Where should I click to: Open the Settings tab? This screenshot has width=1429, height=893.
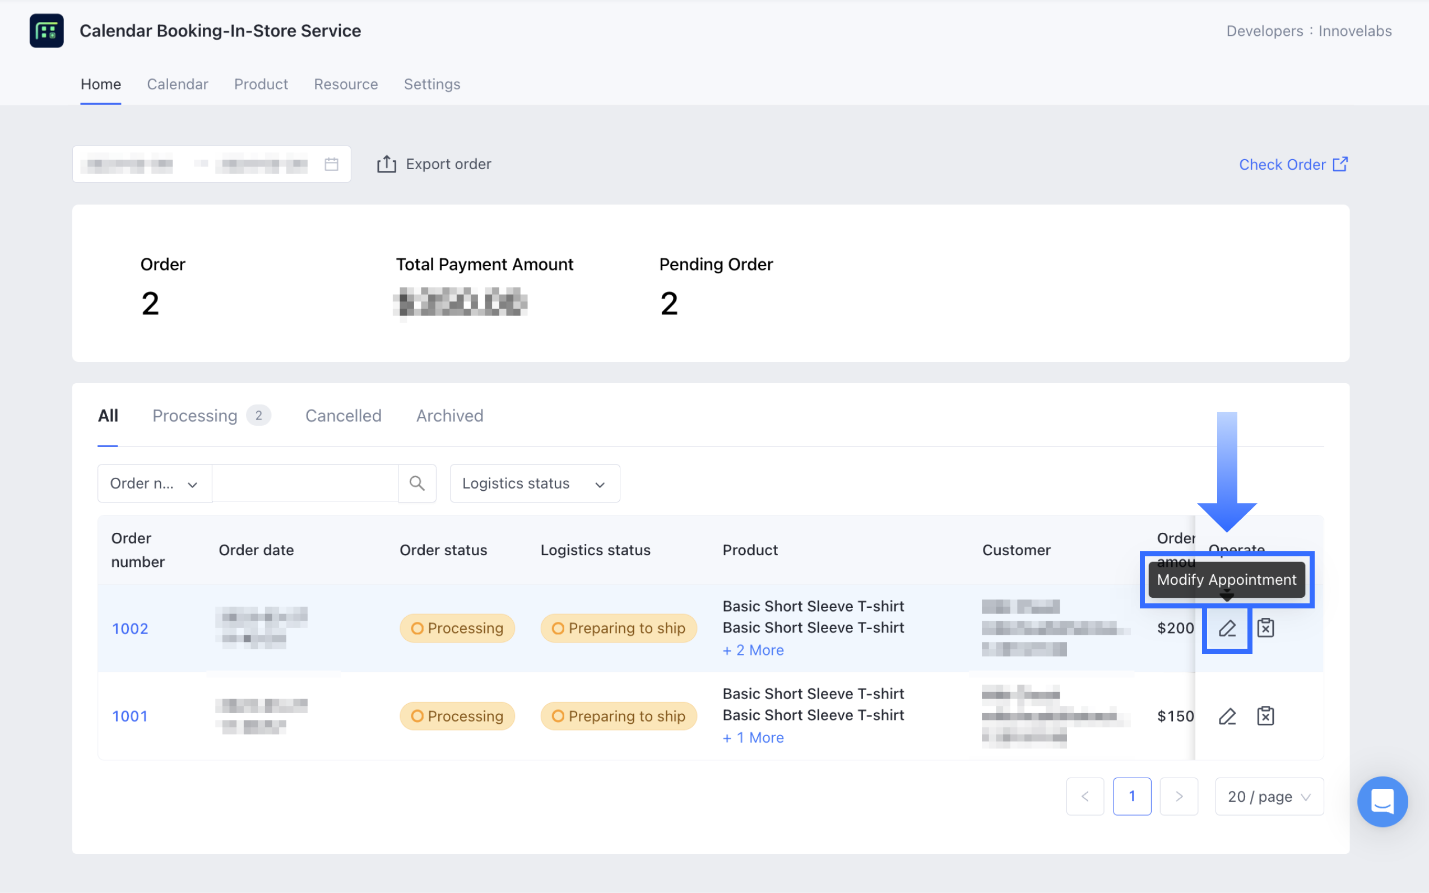point(432,84)
